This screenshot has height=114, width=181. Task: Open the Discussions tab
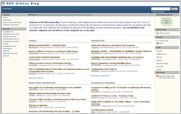click(x=88, y=14)
